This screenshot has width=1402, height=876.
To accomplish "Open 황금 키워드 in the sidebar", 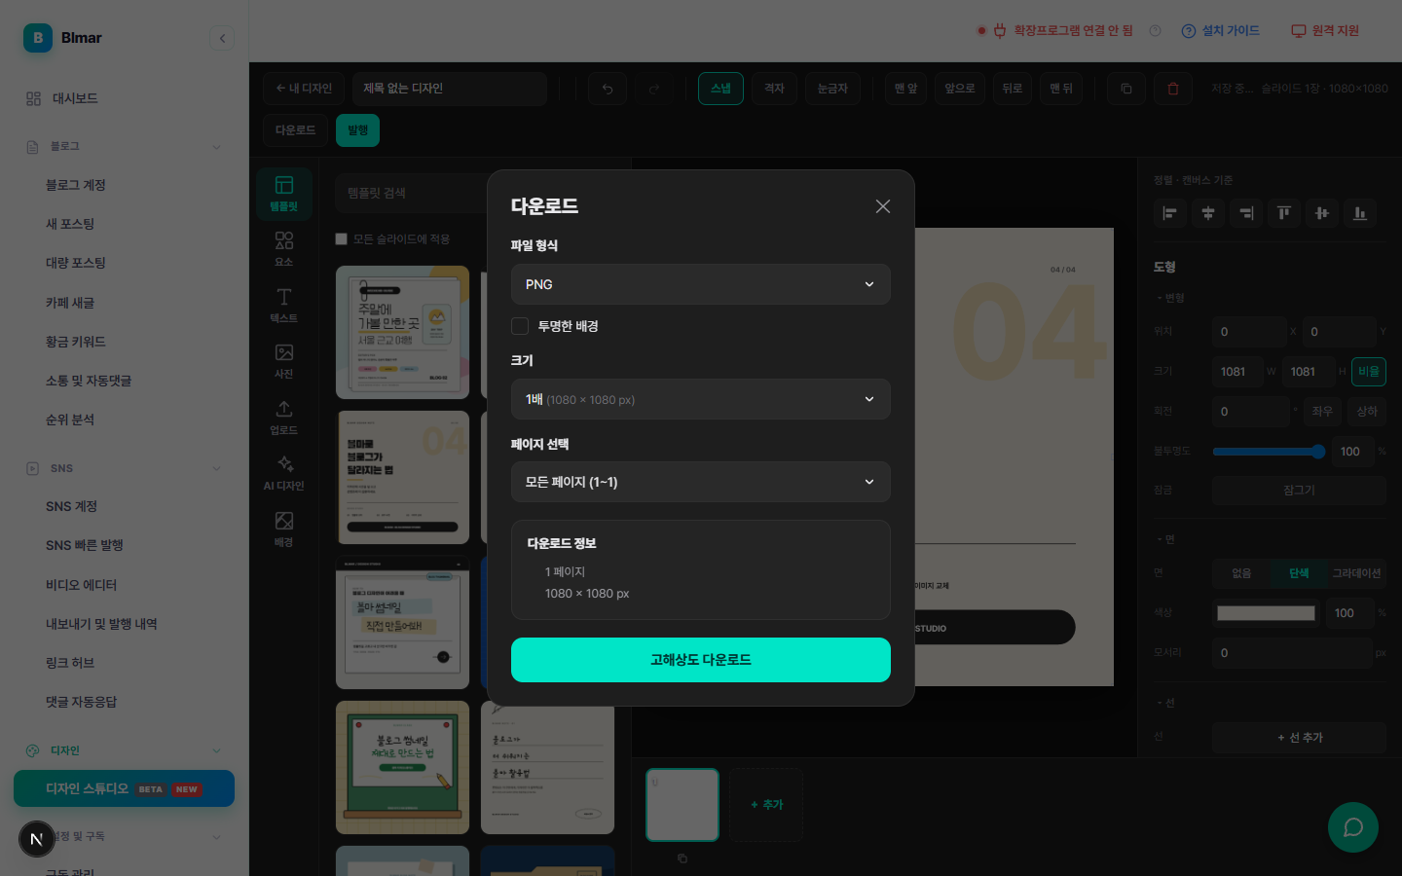I will click(76, 342).
